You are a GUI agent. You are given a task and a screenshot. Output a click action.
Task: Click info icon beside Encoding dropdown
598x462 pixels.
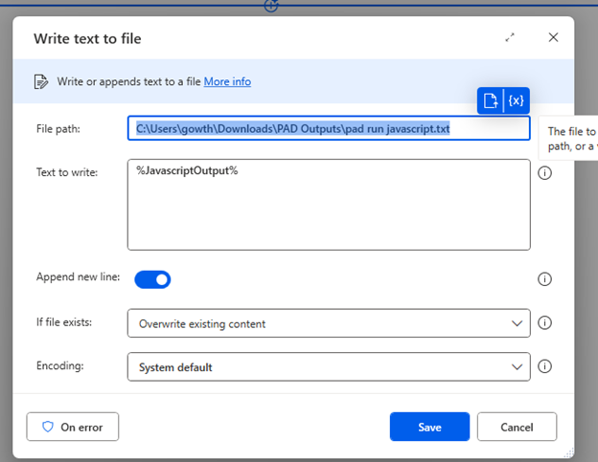[544, 366]
